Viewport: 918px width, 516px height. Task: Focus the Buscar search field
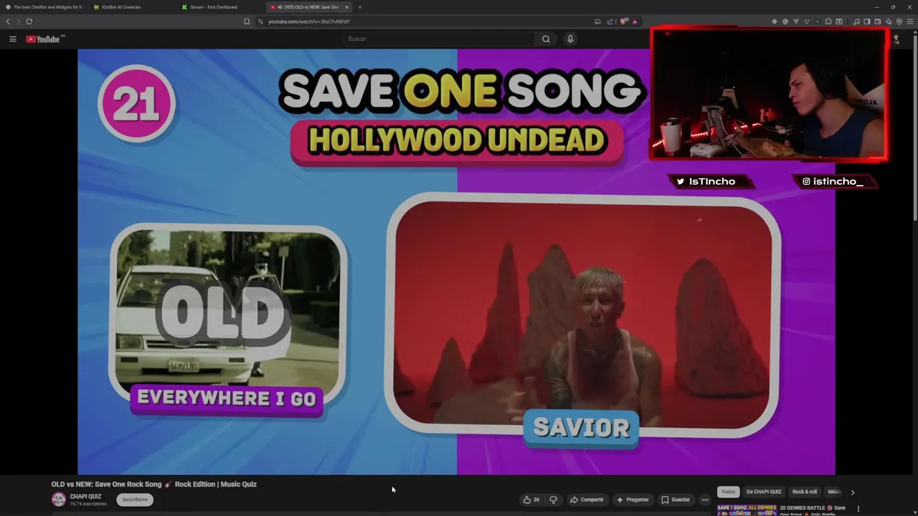[438, 39]
